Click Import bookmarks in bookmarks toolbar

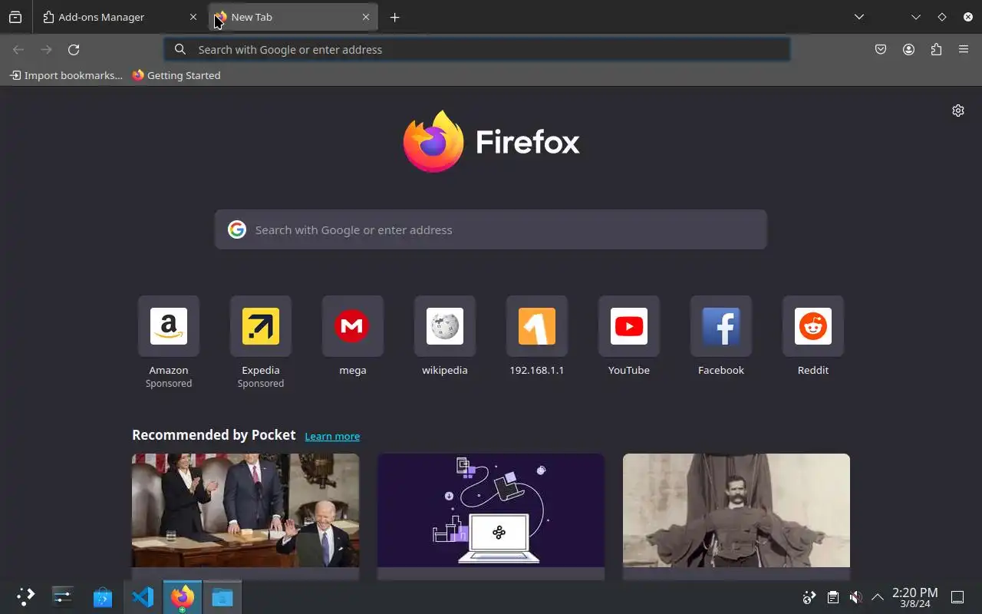point(66,75)
